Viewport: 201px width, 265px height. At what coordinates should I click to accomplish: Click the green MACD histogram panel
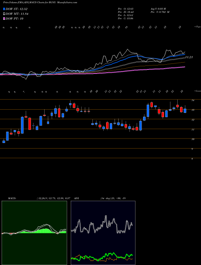(34, 233)
